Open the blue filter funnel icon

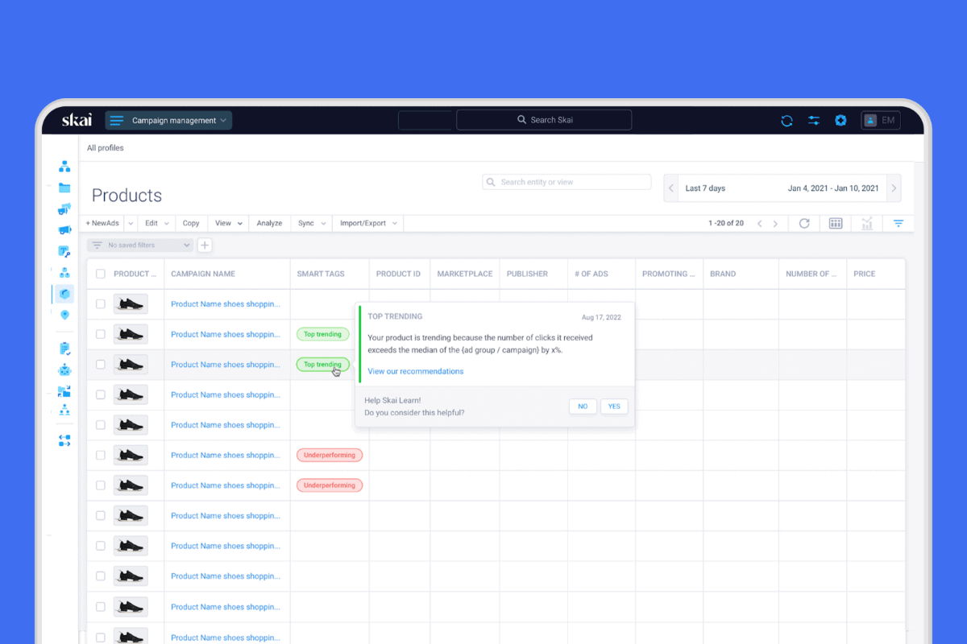pyautogui.click(x=898, y=223)
